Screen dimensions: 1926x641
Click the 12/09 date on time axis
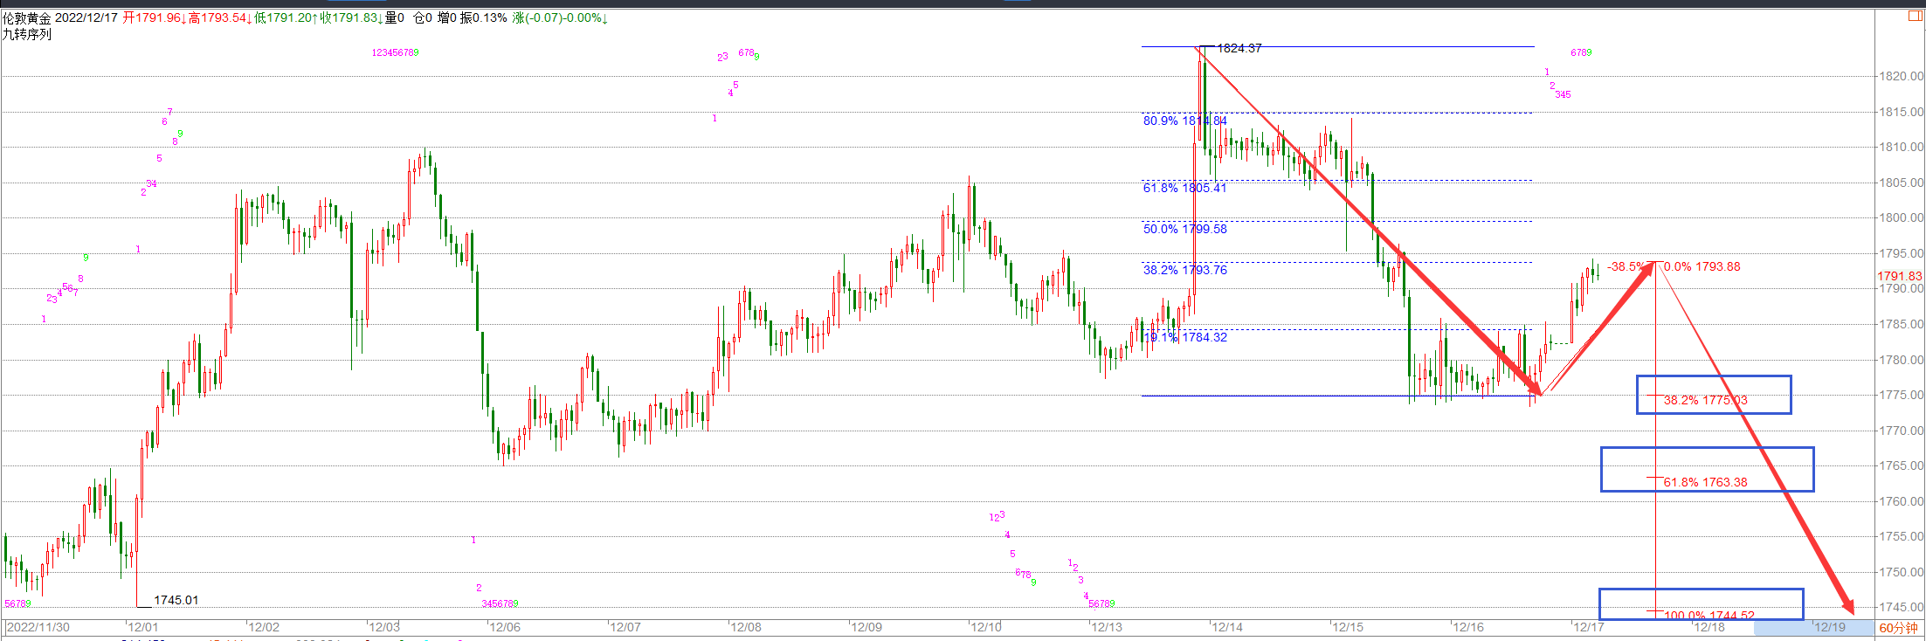[x=866, y=627]
